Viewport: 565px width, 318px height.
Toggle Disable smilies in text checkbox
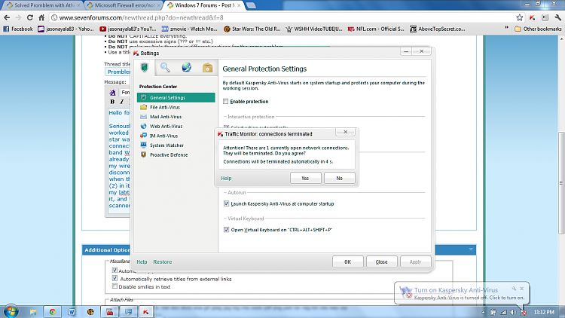point(115,286)
